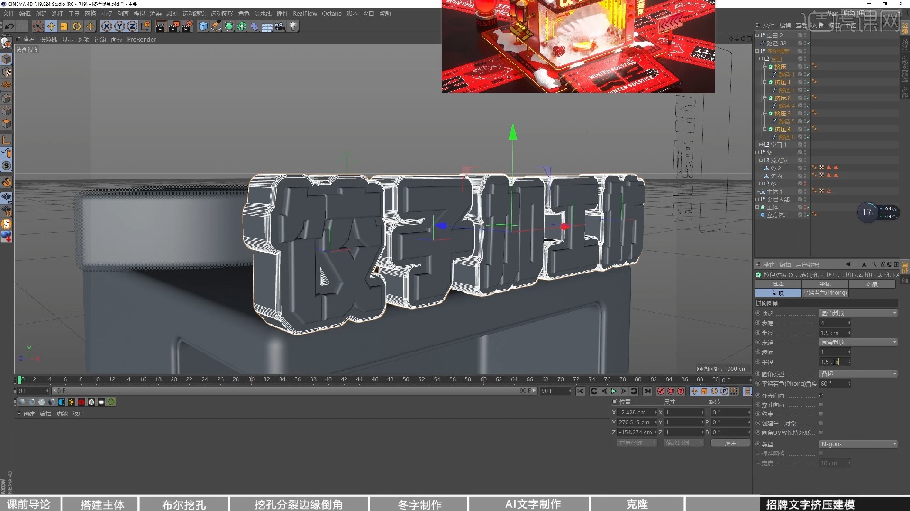Screen dimensions: 910x511
Task: Enable the 约束 checkbox
Action: coord(821,414)
